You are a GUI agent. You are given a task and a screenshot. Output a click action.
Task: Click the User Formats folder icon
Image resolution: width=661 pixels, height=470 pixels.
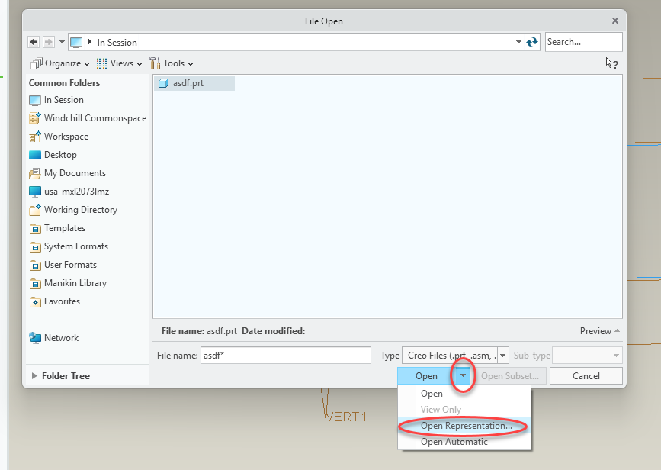tap(35, 266)
